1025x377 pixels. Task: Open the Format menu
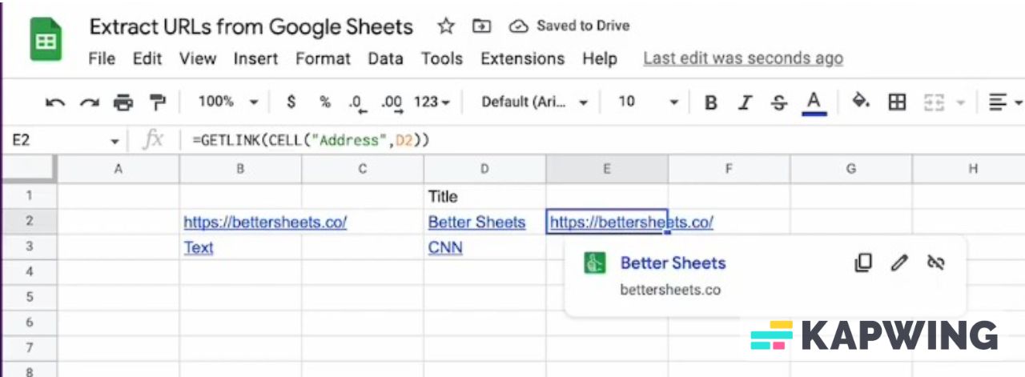click(x=323, y=58)
